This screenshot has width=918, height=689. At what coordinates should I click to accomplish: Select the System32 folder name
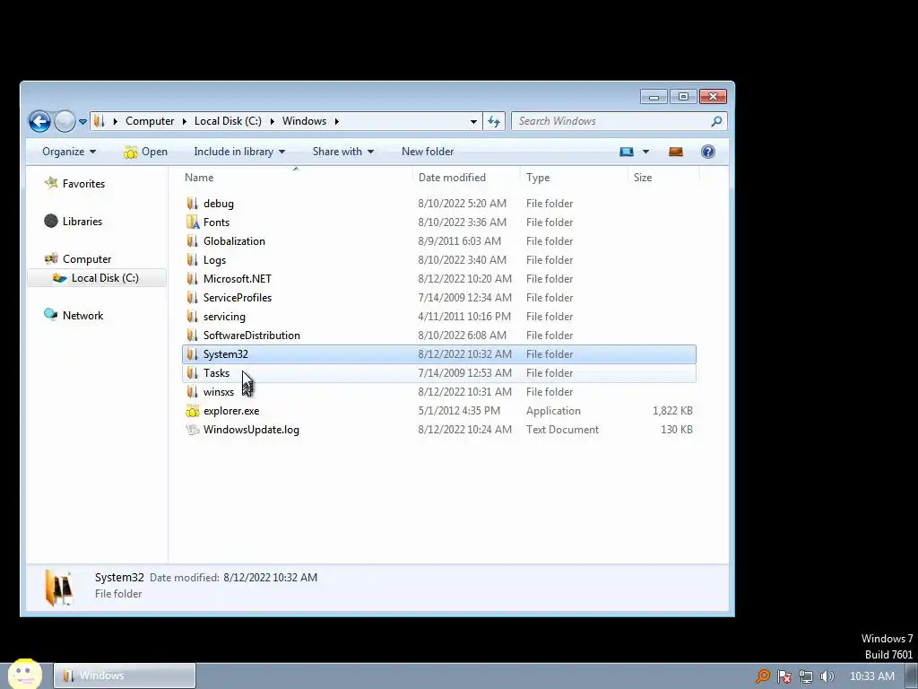click(225, 354)
